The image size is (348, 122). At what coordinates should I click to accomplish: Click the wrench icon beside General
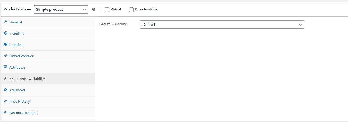(x=5, y=22)
